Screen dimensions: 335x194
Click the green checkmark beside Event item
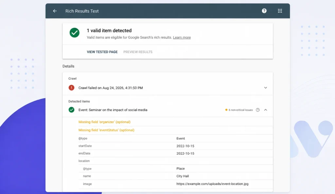71,110
